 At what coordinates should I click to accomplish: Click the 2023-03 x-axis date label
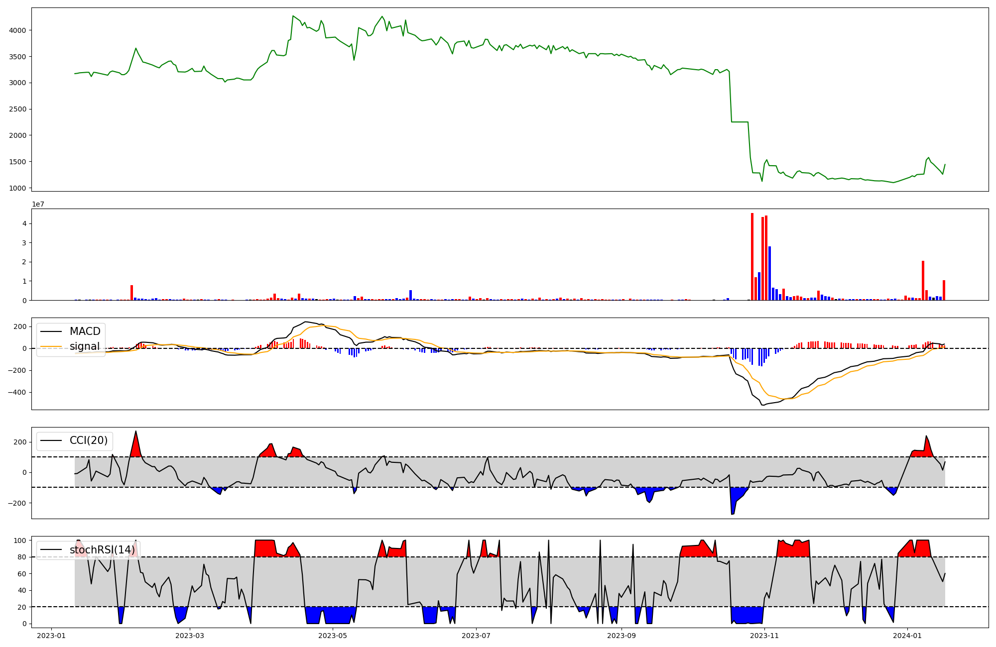(x=190, y=636)
